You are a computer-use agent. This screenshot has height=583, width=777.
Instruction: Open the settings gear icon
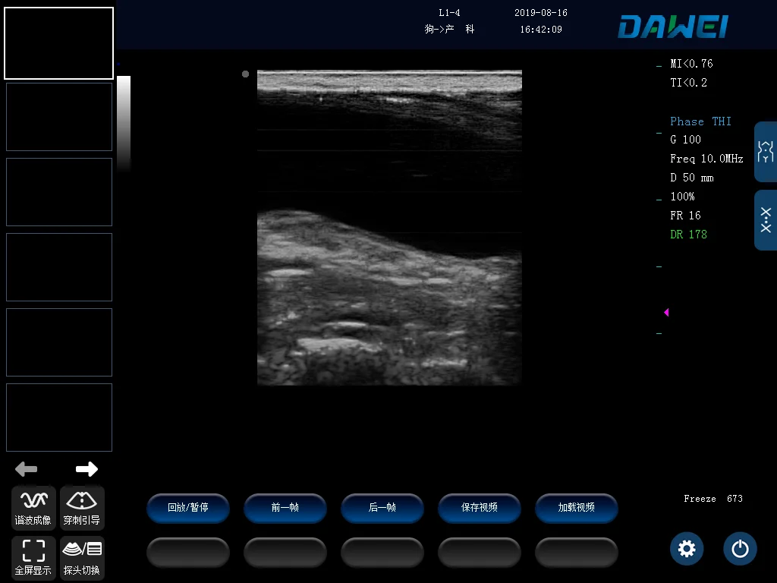pyautogui.click(x=687, y=549)
